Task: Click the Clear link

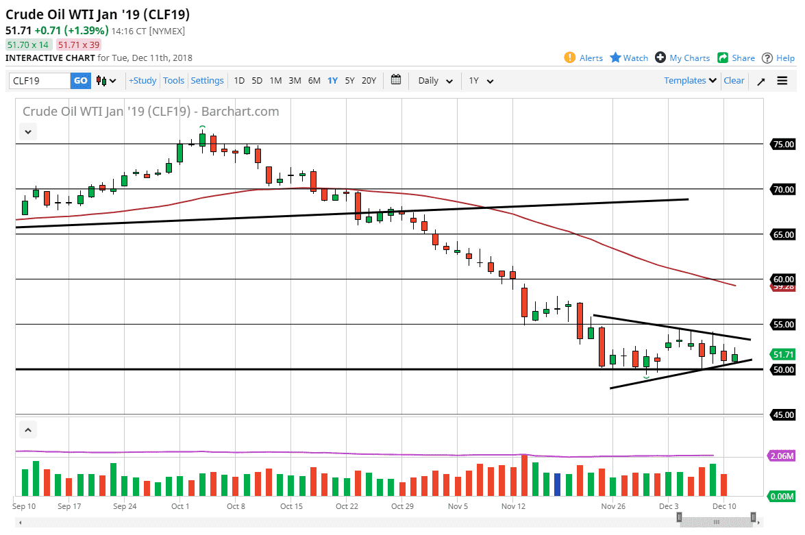Action: point(734,81)
